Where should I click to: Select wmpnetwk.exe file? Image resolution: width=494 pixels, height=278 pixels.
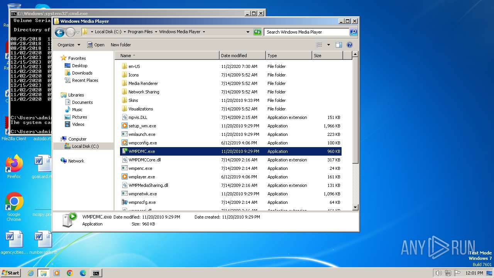(231, 194)
